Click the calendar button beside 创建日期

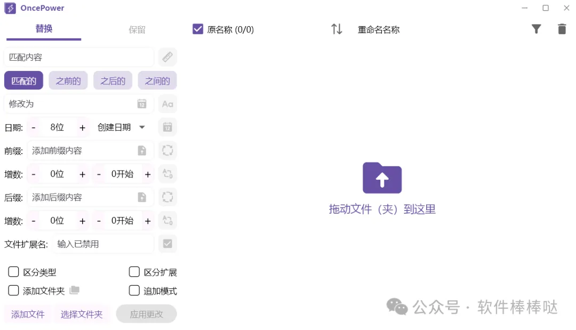(167, 127)
